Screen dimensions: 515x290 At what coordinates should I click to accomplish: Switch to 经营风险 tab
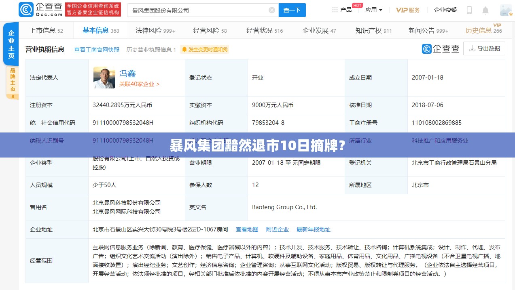(x=210, y=30)
